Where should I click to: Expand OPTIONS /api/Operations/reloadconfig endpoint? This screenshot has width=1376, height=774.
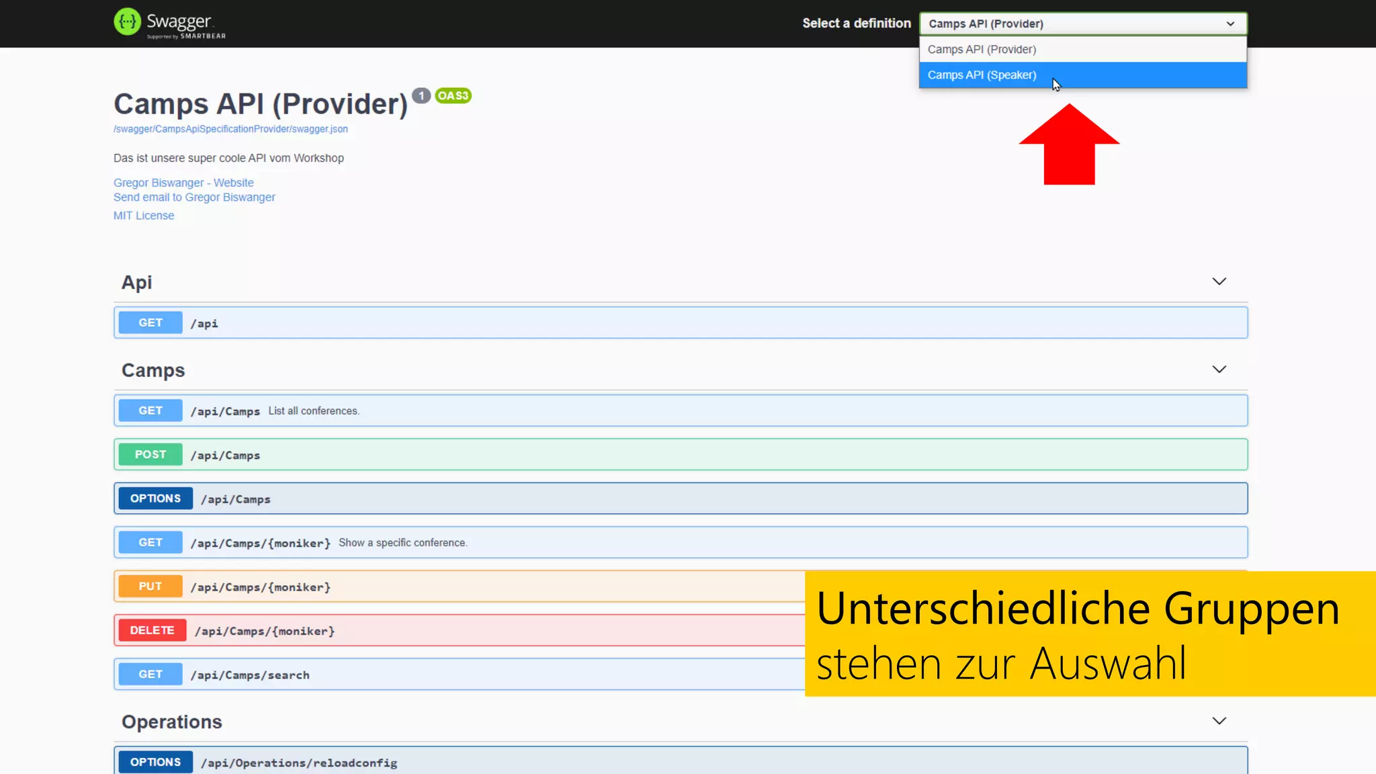pos(681,761)
